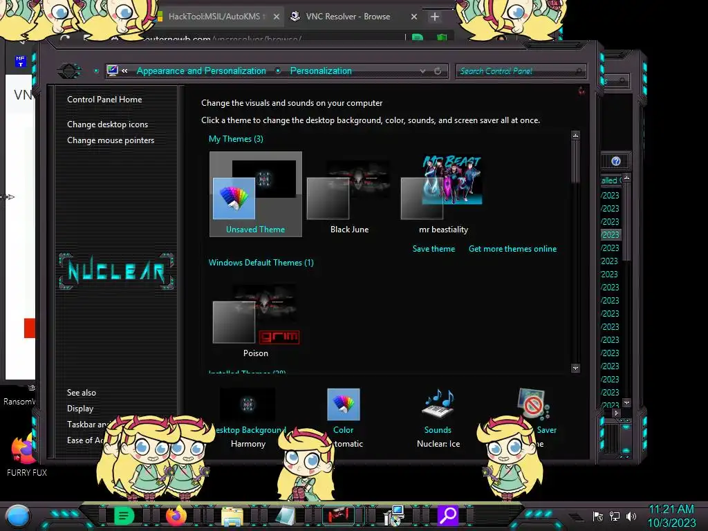Viewport: 708px width, 531px height.
Task: Click the control panel icon in address bar
Action: coord(113,71)
